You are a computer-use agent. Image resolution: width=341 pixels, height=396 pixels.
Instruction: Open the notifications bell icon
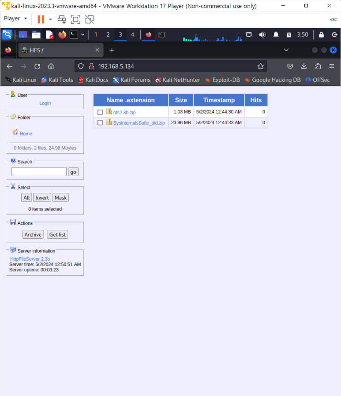276,35
